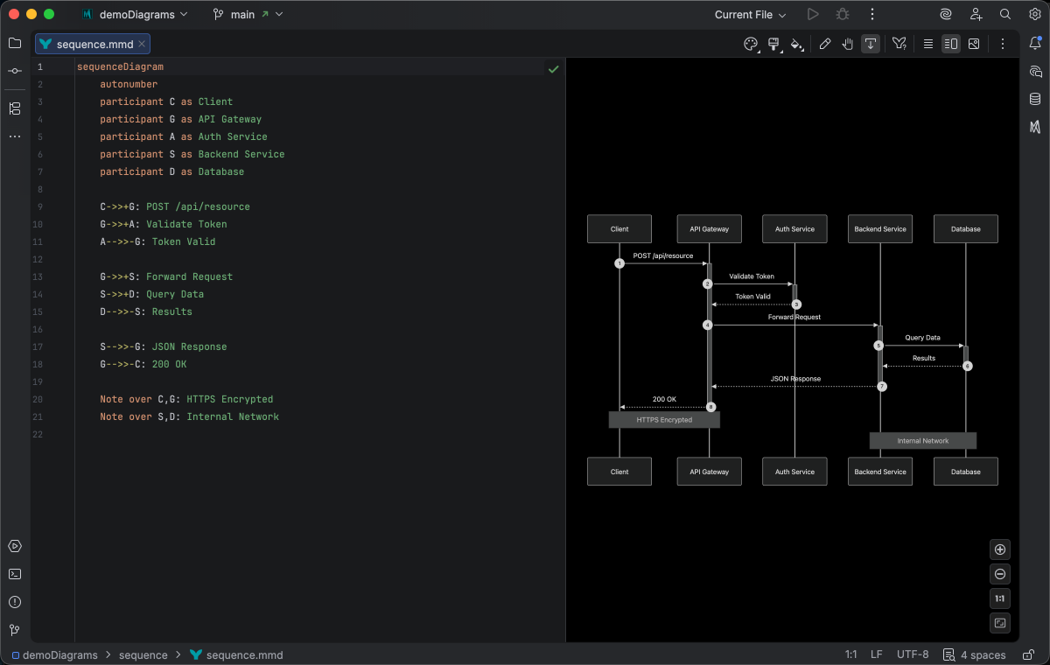Select the pencil edit tool
The height and width of the screenshot is (665, 1050).
[825, 44]
